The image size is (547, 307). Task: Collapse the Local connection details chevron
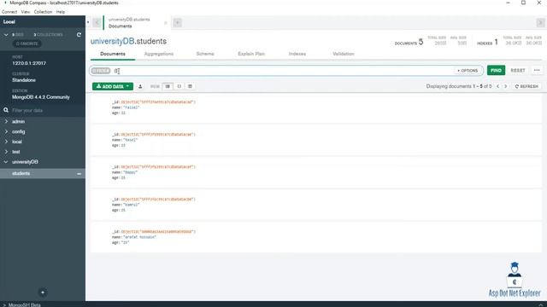6,35
